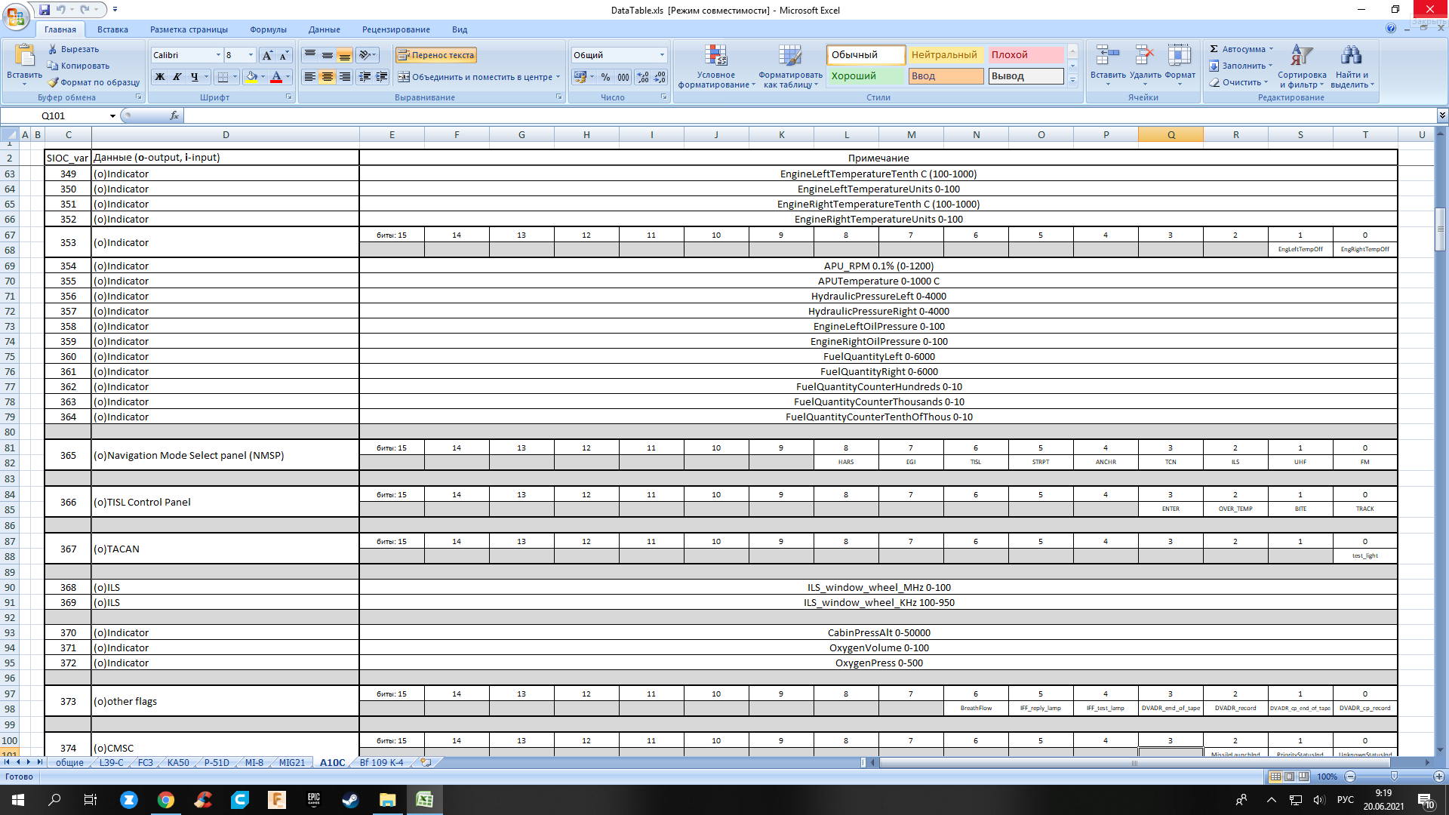Open Chrome from the Windows taskbar
The width and height of the screenshot is (1449, 815).
[166, 800]
